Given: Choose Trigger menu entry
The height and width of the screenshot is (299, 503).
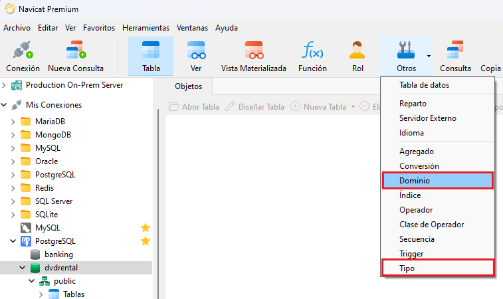Looking at the screenshot, I should click(438, 254).
